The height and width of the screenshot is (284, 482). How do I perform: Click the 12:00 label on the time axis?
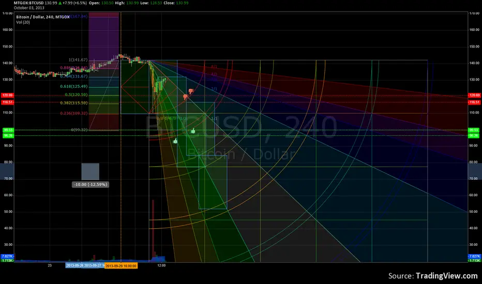coord(161,265)
